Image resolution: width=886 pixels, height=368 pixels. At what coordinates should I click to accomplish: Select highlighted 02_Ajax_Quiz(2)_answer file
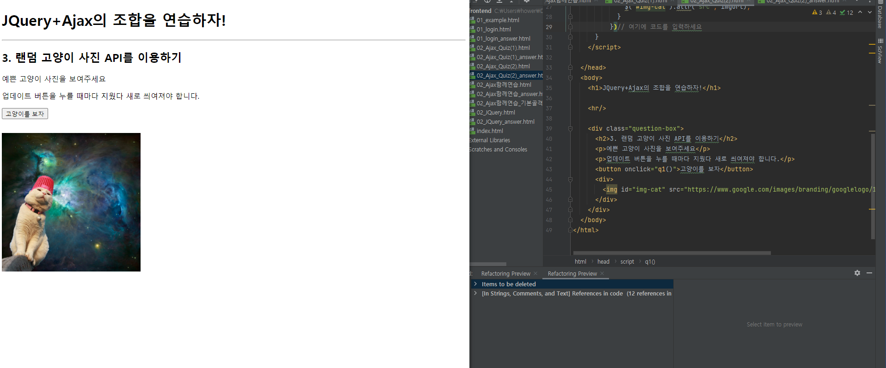[x=510, y=76]
